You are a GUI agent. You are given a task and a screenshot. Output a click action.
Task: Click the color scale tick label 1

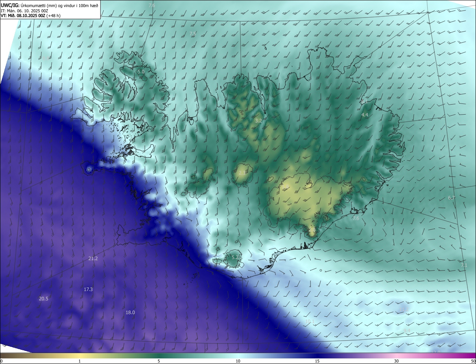[80, 361]
